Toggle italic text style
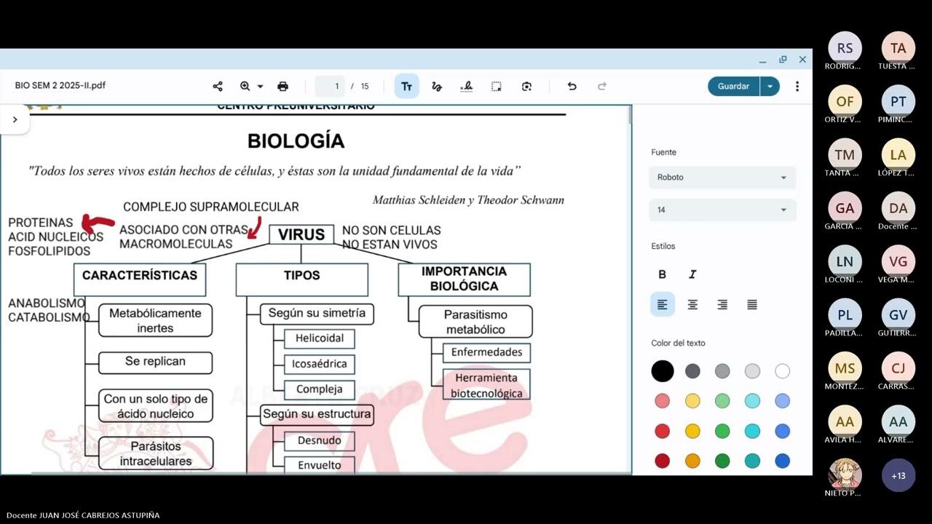The width and height of the screenshot is (932, 524). click(692, 274)
